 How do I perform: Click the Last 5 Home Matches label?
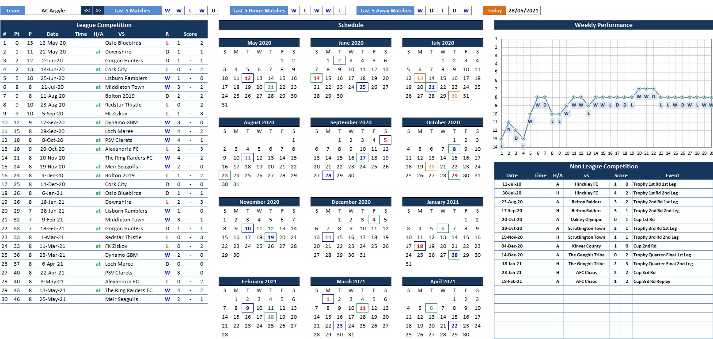tap(259, 11)
